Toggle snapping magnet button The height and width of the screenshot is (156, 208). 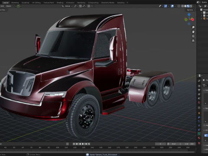(80, 6)
